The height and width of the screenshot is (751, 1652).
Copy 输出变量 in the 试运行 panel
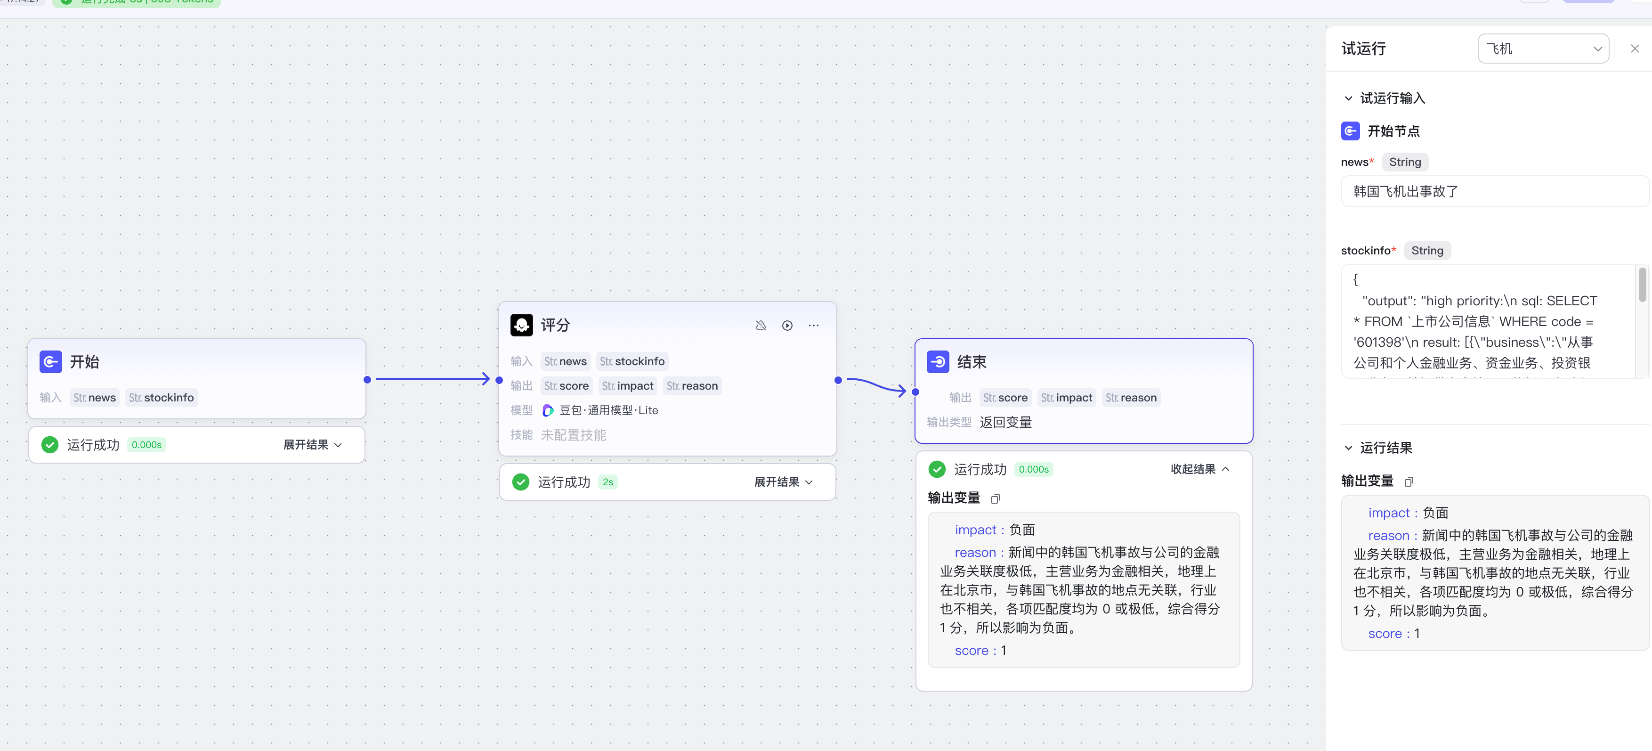pyautogui.click(x=1409, y=482)
